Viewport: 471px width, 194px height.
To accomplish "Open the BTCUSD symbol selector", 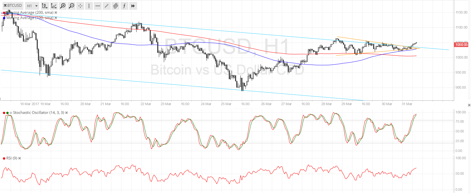I will click(x=13, y=6).
